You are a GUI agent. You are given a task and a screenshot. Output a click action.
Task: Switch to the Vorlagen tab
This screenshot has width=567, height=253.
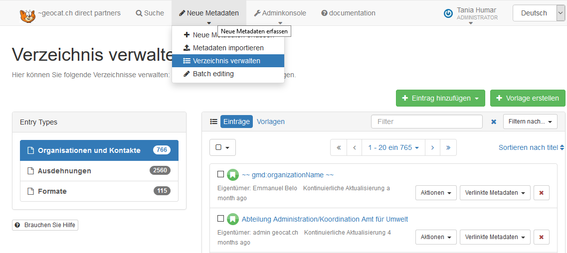click(x=270, y=122)
